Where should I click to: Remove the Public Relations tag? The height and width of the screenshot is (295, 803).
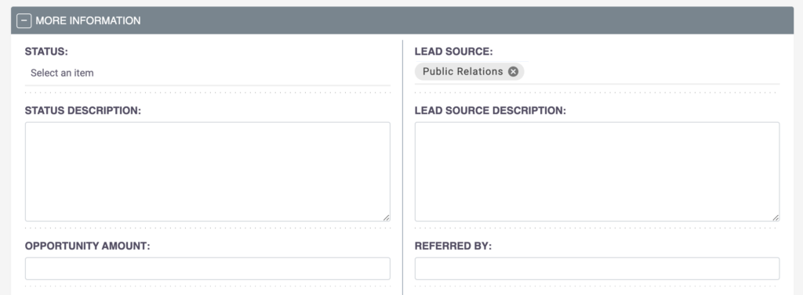[513, 71]
